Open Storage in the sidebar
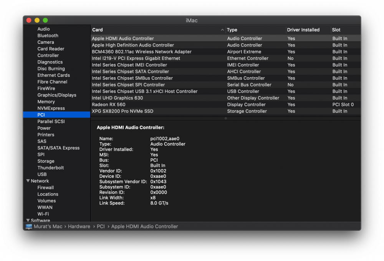384x261 pixels. [x=46, y=161]
